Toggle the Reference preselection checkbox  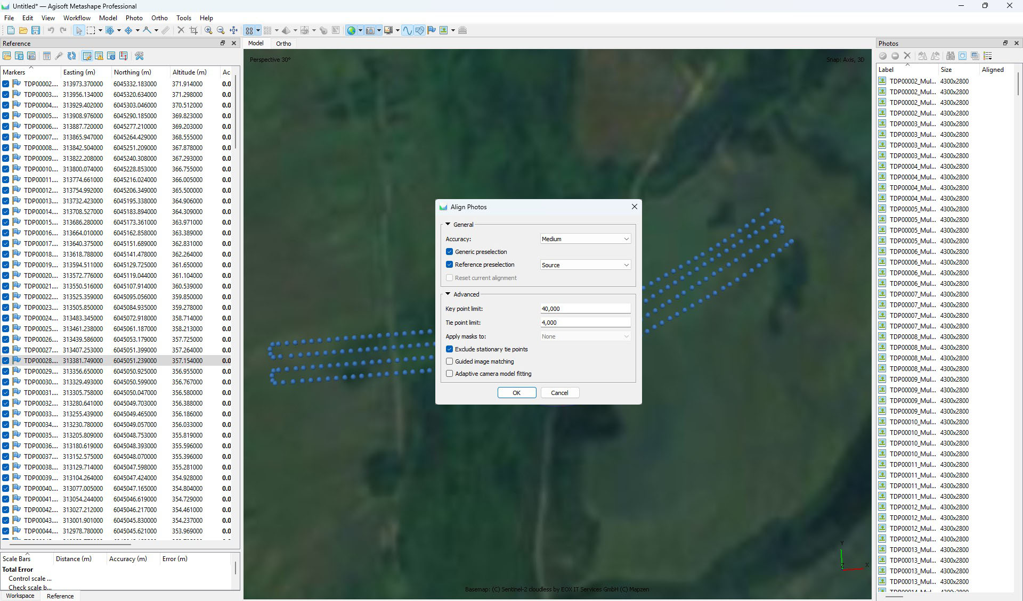point(450,265)
